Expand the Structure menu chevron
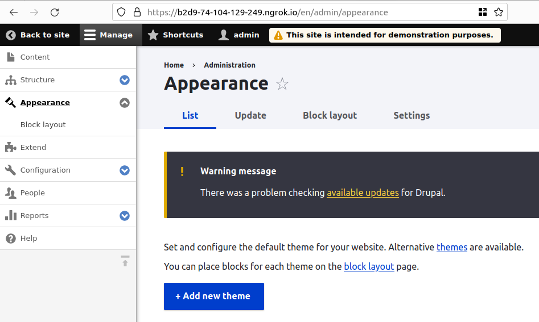Image resolution: width=539 pixels, height=322 pixels. 125,80
